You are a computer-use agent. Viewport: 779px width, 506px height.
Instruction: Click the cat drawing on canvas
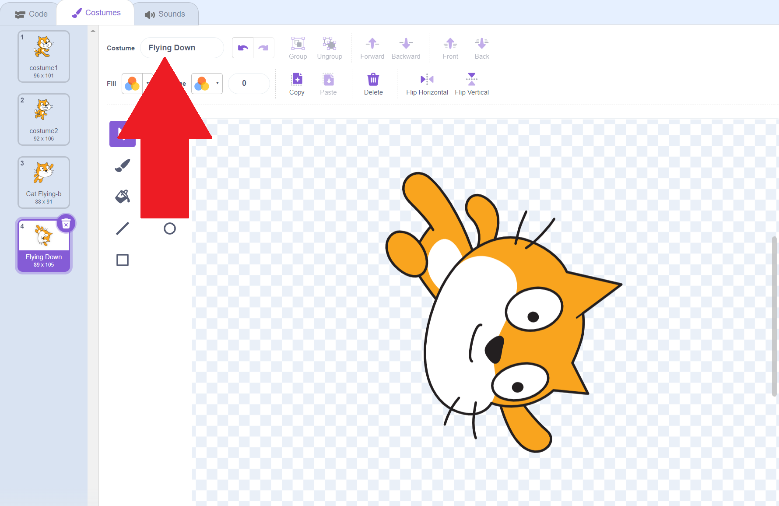(x=503, y=312)
